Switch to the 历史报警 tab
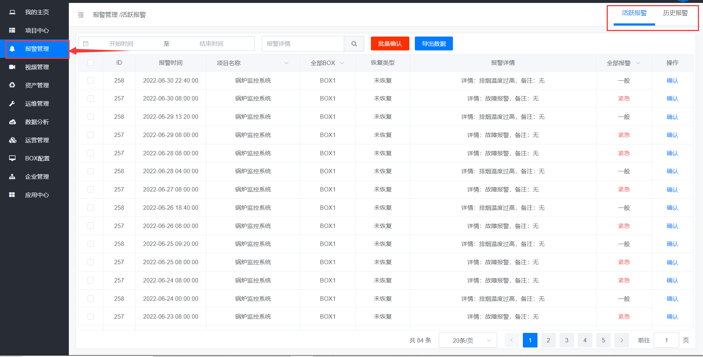Image resolution: width=703 pixels, height=357 pixels. click(x=675, y=13)
